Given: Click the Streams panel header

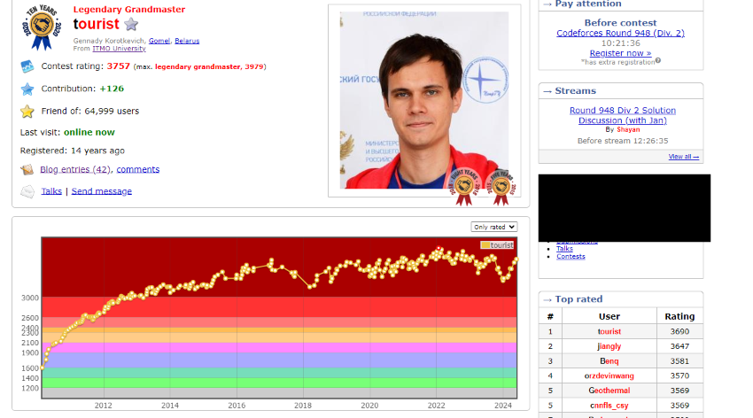Looking at the screenshot, I should tap(620, 90).
